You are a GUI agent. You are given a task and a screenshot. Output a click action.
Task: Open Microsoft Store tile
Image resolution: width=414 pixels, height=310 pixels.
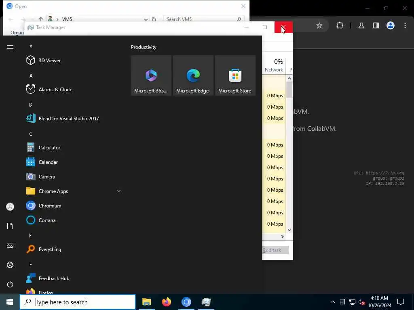[x=235, y=75]
